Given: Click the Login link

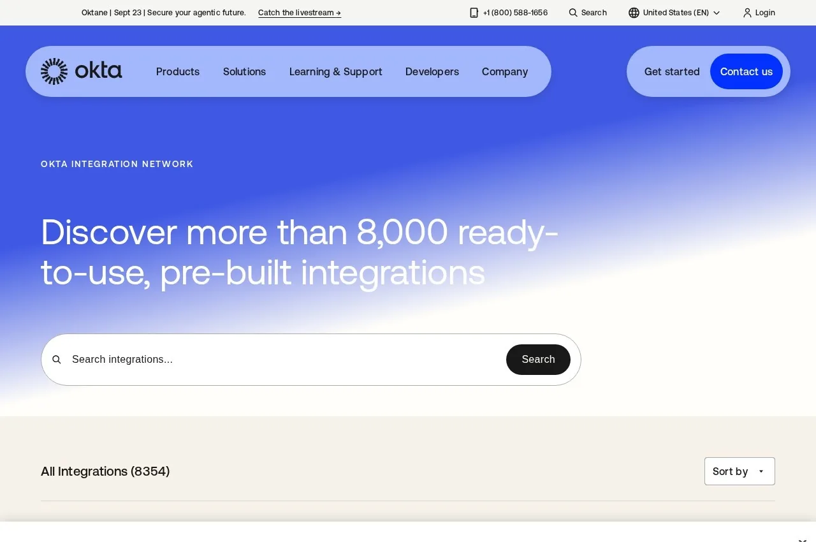Looking at the screenshot, I should pos(765,13).
